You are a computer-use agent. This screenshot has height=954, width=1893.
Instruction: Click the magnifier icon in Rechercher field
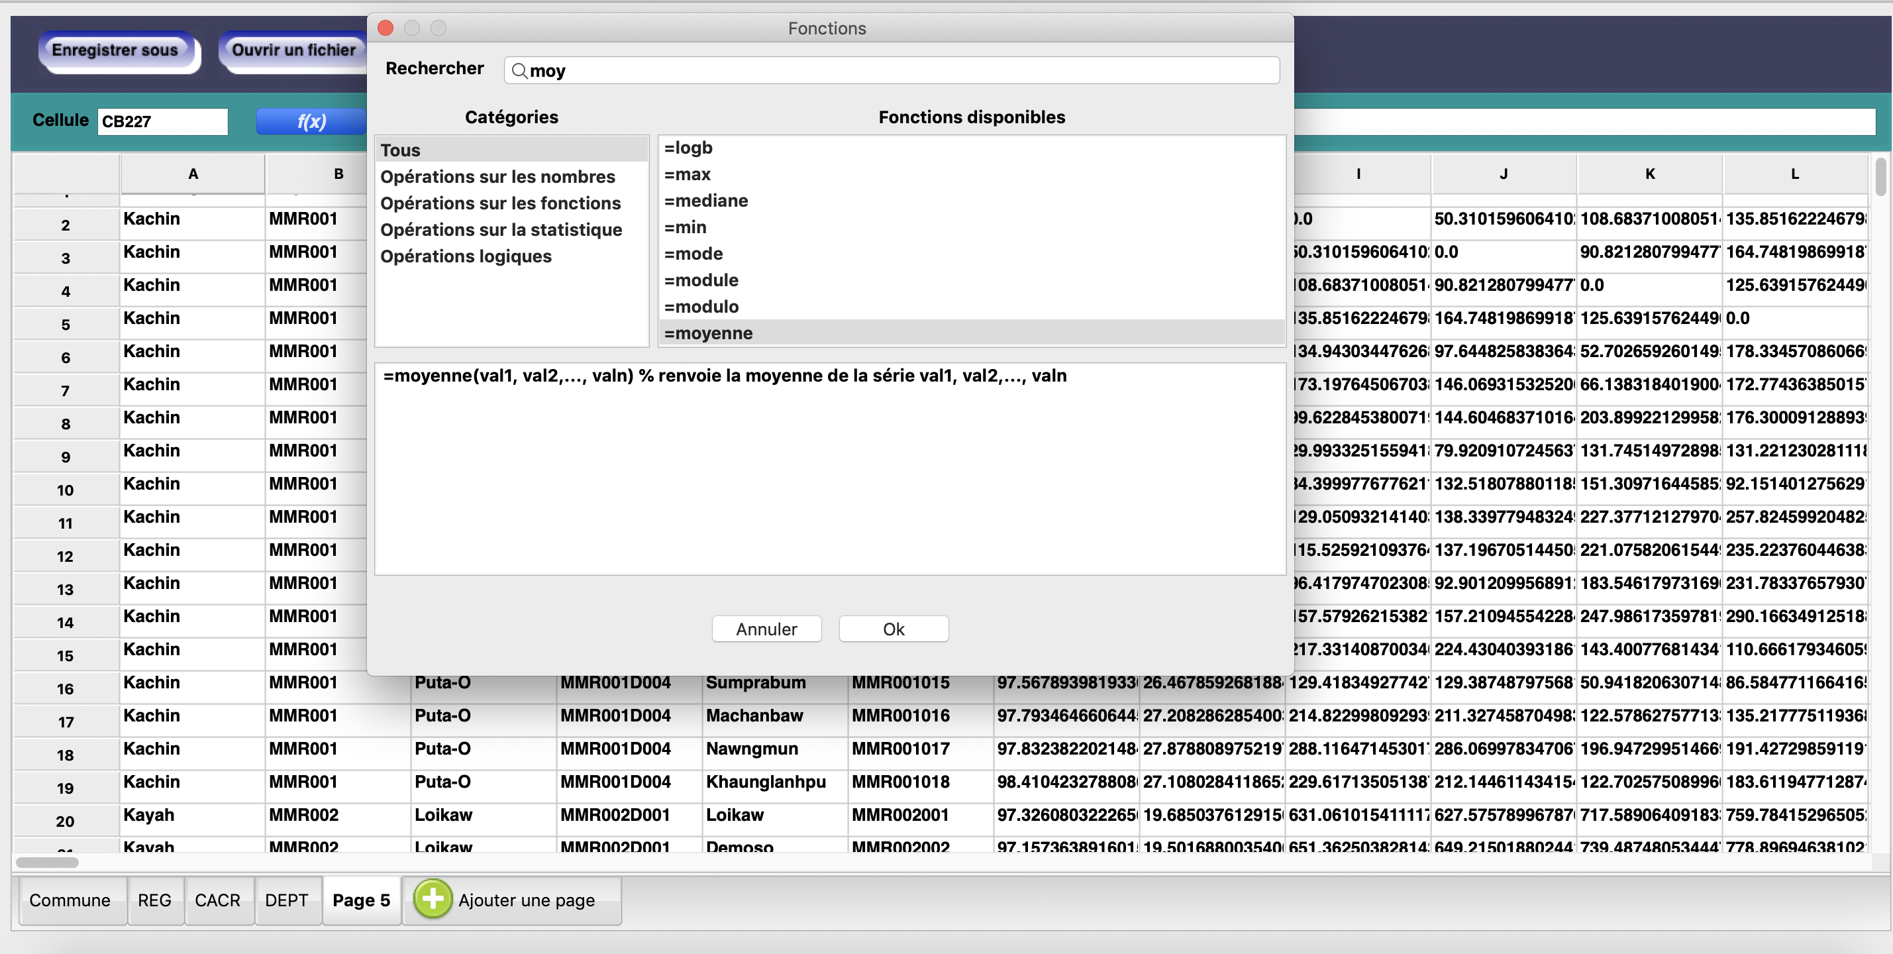[519, 71]
